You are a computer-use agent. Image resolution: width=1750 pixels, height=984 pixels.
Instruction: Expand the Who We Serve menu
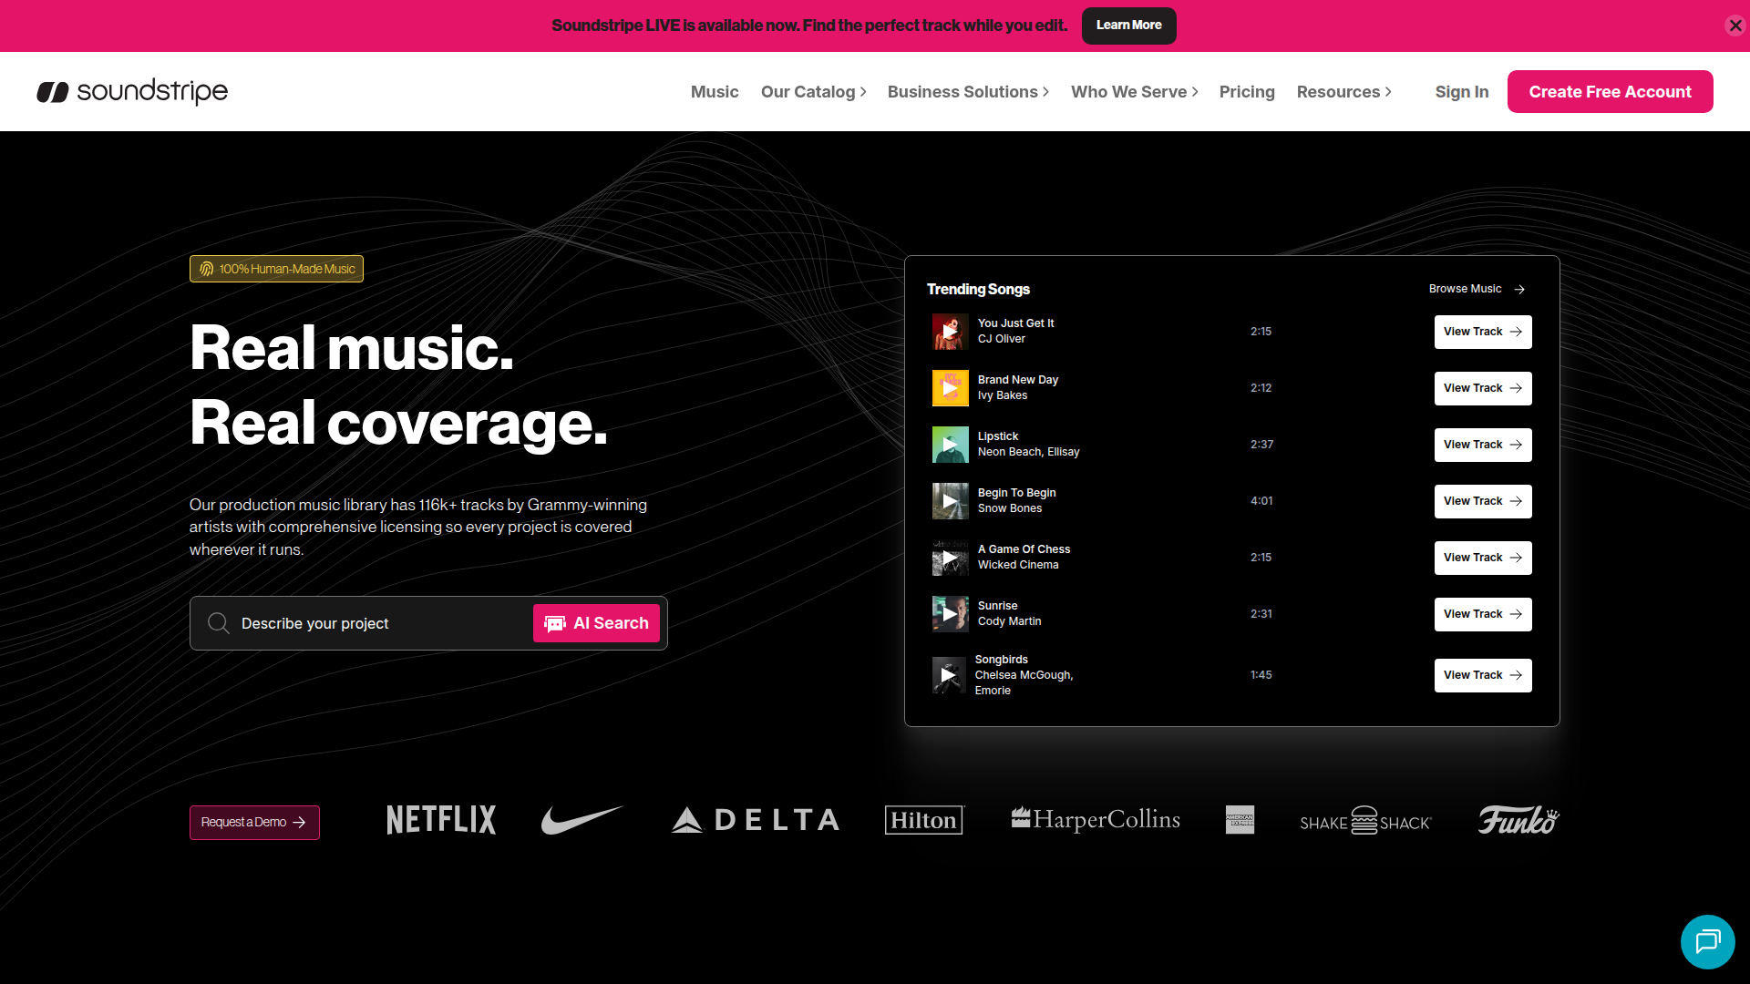click(1134, 92)
